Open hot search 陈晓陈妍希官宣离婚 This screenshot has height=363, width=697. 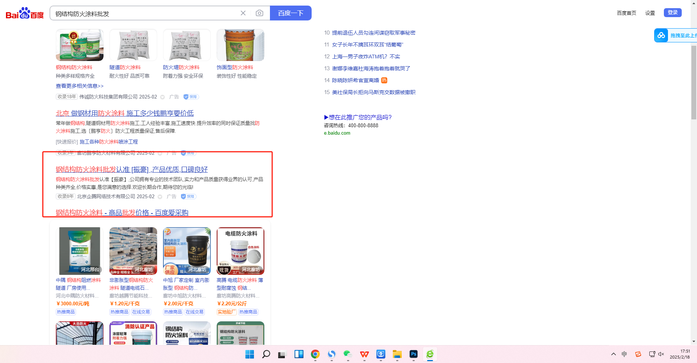(x=356, y=80)
